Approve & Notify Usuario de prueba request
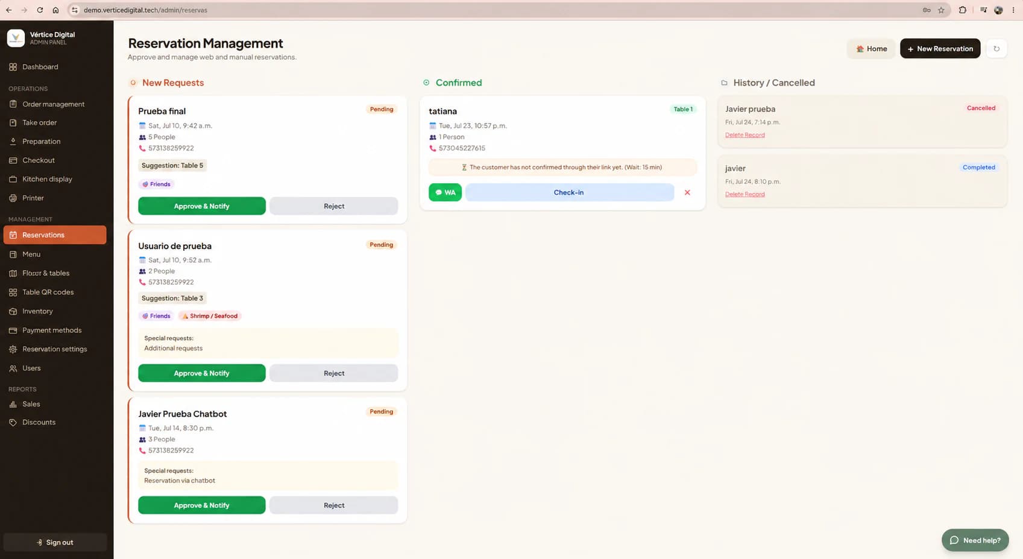1023x559 pixels. 202,373
